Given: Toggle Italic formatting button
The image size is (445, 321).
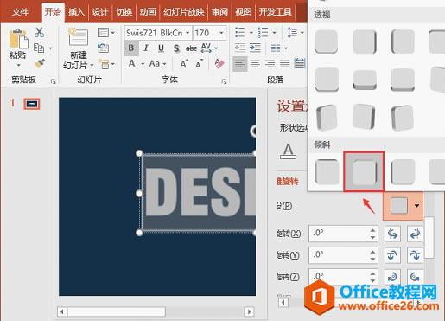Looking at the screenshot, I should tap(146, 48).
